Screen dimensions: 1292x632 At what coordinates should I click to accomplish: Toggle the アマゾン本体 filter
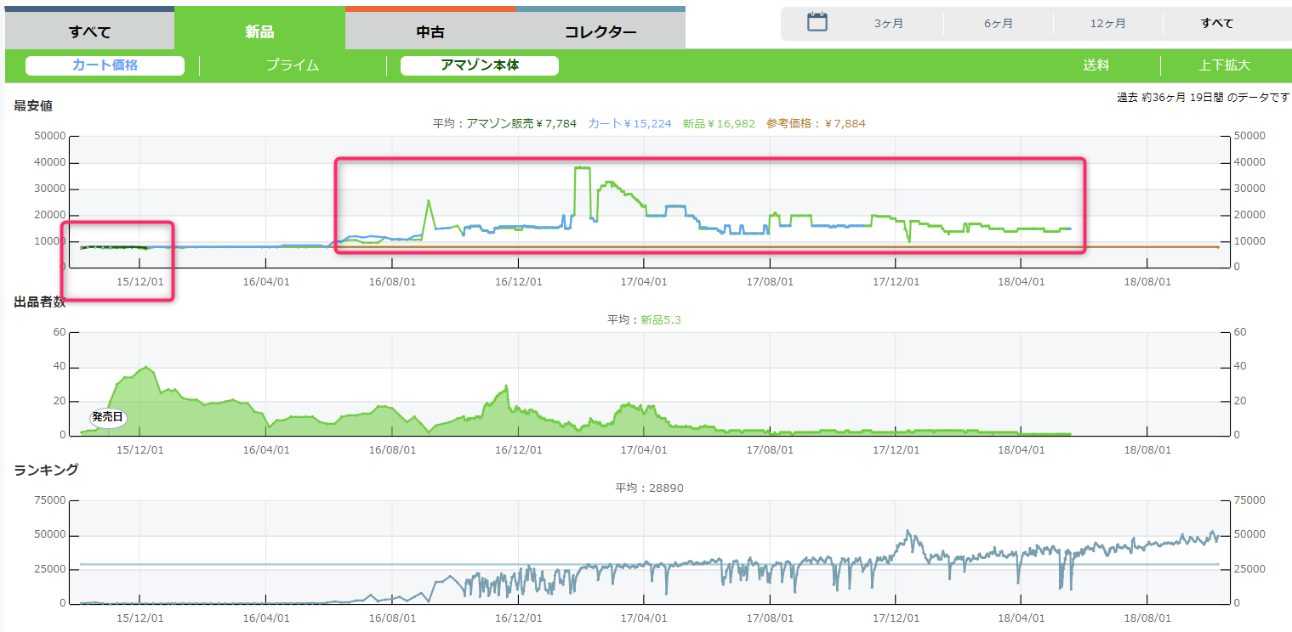click(x=479, y=65)
